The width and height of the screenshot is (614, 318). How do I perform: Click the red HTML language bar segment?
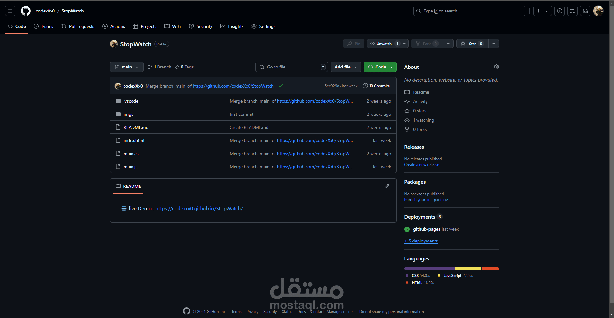tap(490, 269)
